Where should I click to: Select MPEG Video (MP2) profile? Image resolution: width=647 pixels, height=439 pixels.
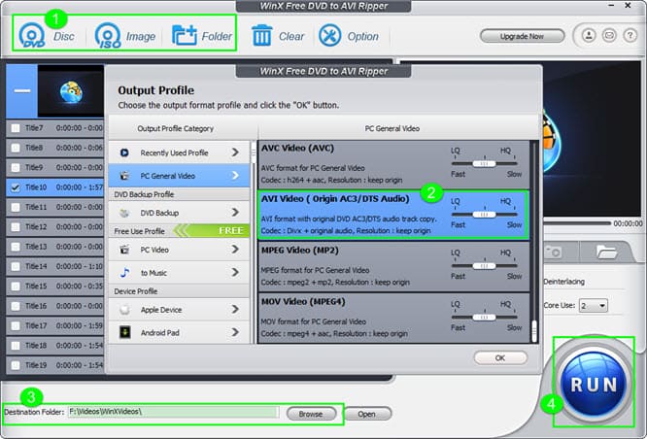[x=393, y=266]
